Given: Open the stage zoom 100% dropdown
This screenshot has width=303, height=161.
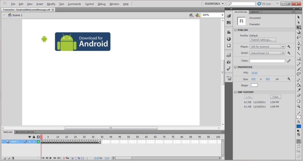Looking at the screenshot, I should (x=223, y=15).
